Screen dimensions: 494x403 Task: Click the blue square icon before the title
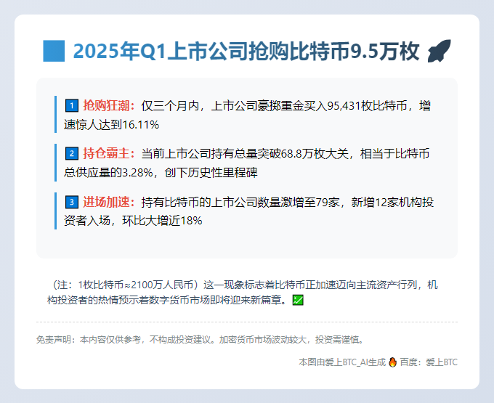54,51
